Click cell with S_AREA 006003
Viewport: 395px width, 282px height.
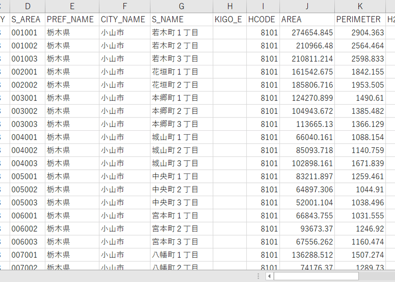pyautogui.click(x=27, y=242)
